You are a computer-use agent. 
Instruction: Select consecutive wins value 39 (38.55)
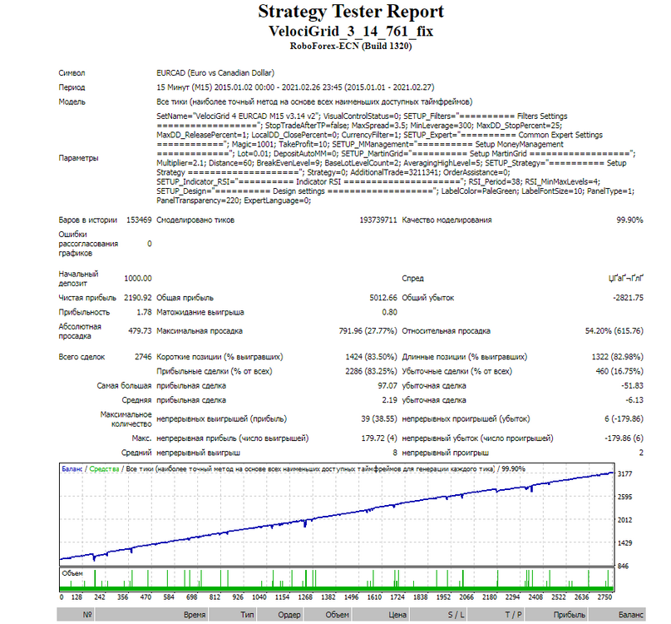click(x=379, y=418)
